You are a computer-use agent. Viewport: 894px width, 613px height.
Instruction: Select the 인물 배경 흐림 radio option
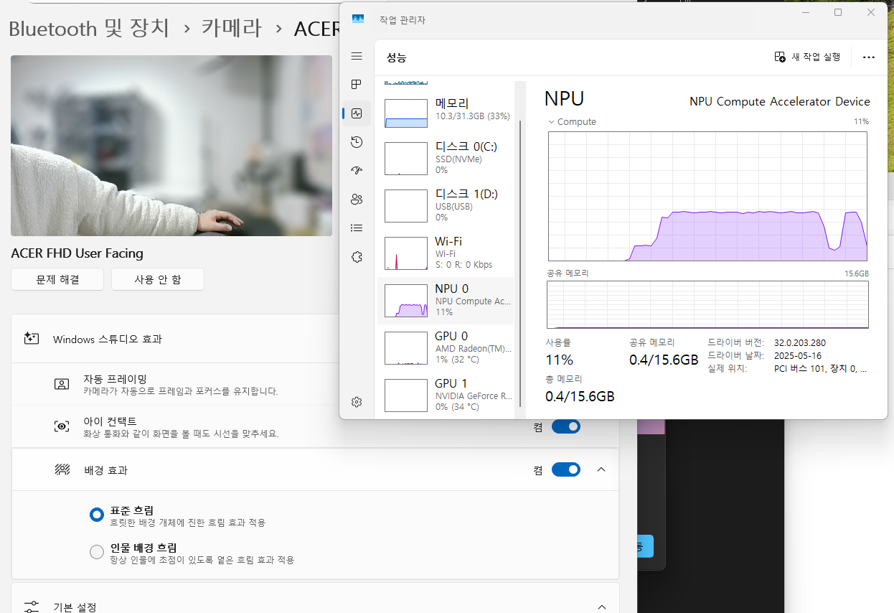tap(97, 552)
